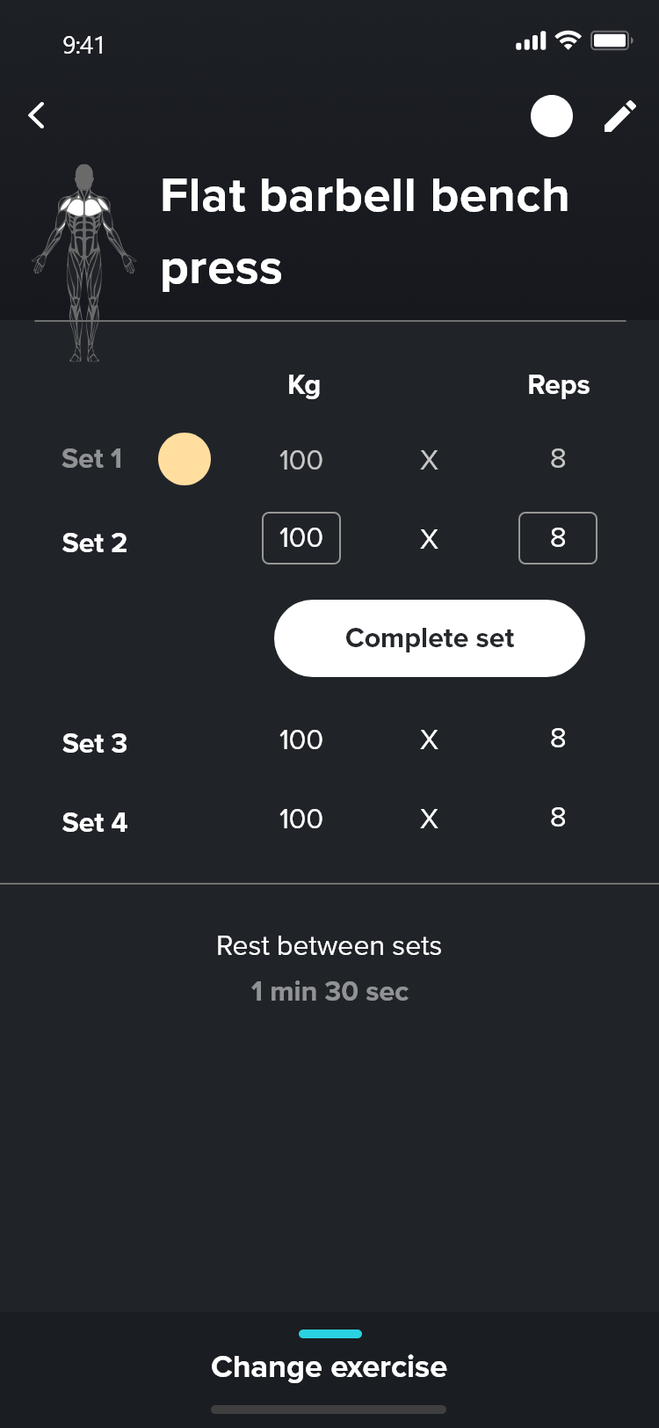
Task: Tap the Wi-Fi status icon
Action: [568, 40]
